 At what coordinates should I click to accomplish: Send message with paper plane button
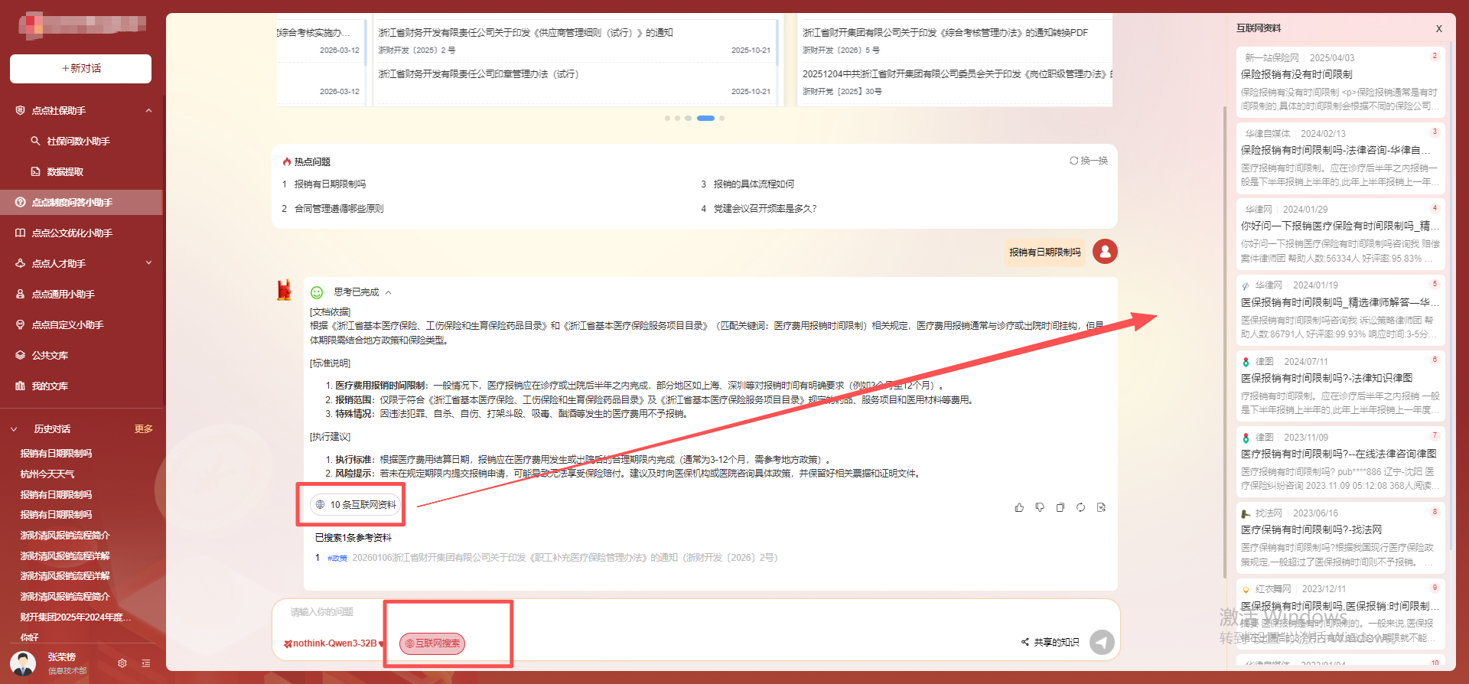click(x=1102, y=642)
